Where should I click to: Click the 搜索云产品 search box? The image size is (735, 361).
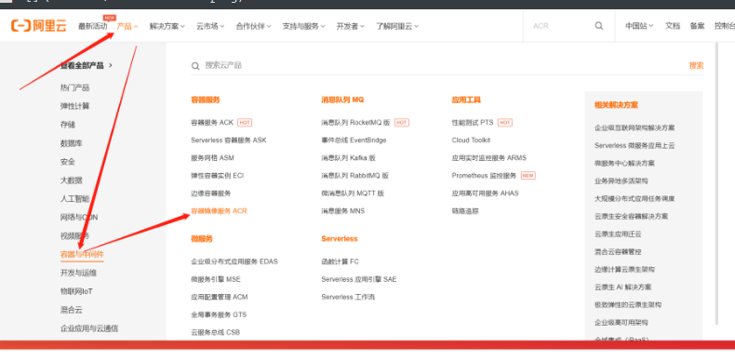tap(436, 65)
